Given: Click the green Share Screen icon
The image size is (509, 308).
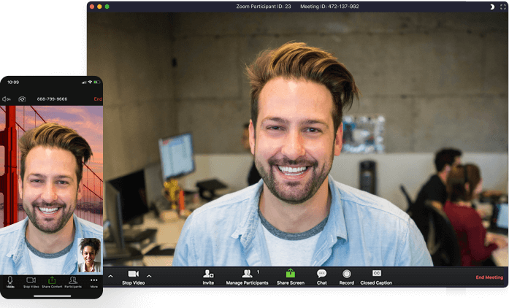Looking at the screenshot, I should pos(291,273).
